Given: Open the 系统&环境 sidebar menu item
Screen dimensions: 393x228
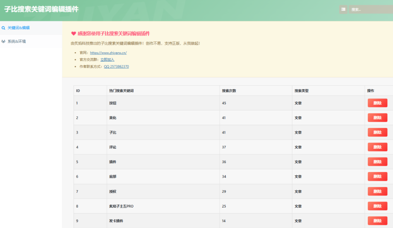Looking at the screenshot, I should [31, 41].
